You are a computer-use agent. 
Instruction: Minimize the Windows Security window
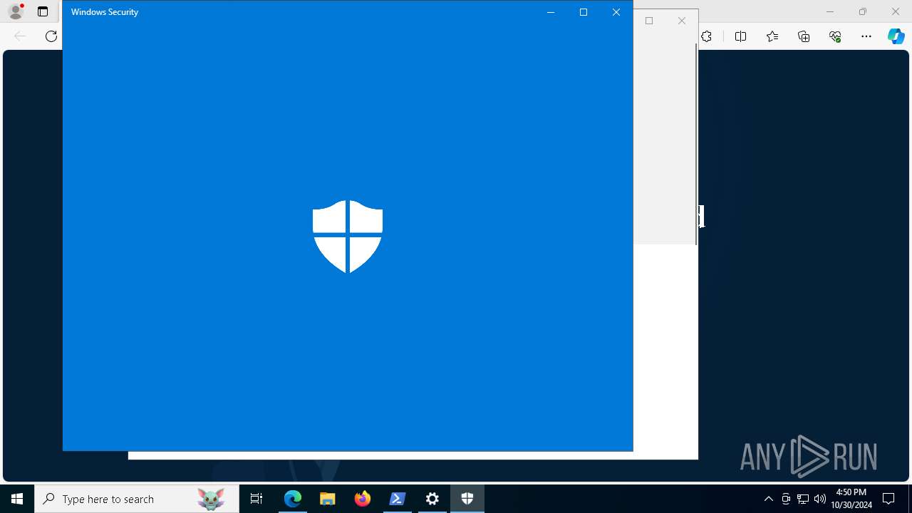pyautogui.click(x=551, y=12)
